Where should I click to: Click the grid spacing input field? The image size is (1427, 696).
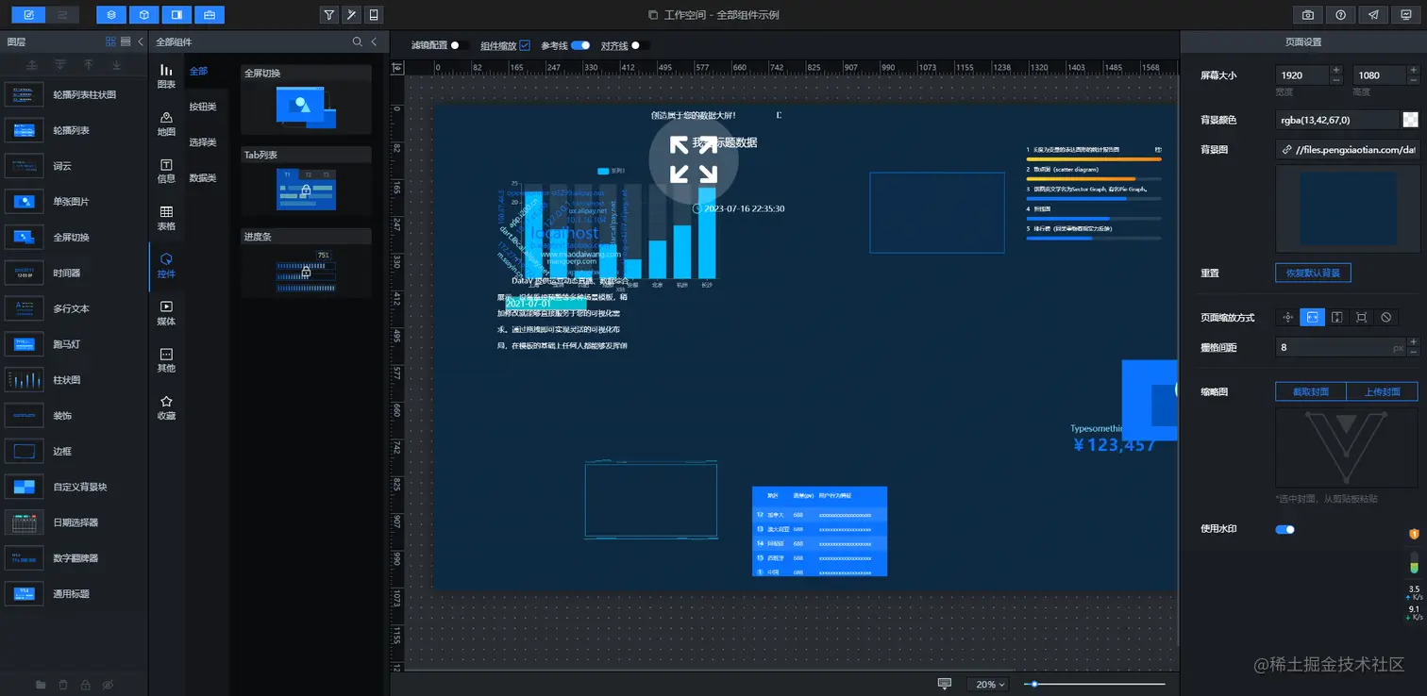click(1340, 347)
